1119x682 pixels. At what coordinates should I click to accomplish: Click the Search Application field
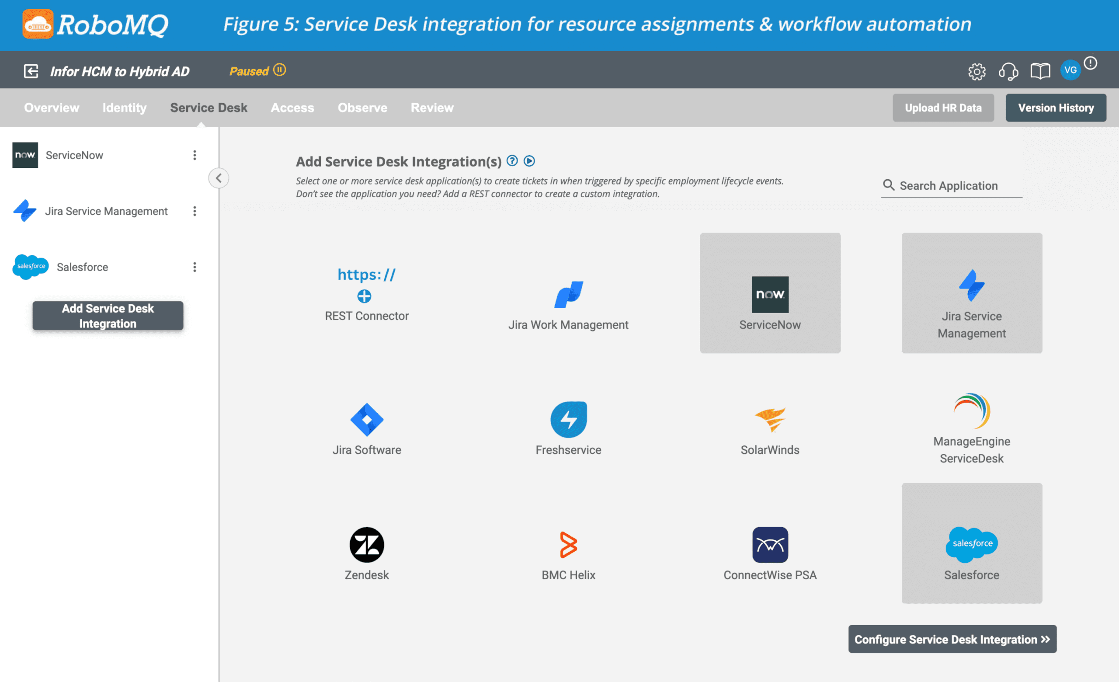tap(952, 185)
